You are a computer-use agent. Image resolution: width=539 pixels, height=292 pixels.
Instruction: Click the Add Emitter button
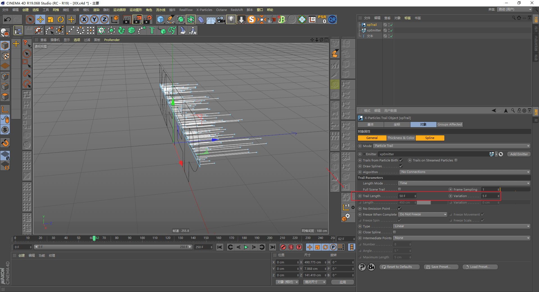[519, 154]
